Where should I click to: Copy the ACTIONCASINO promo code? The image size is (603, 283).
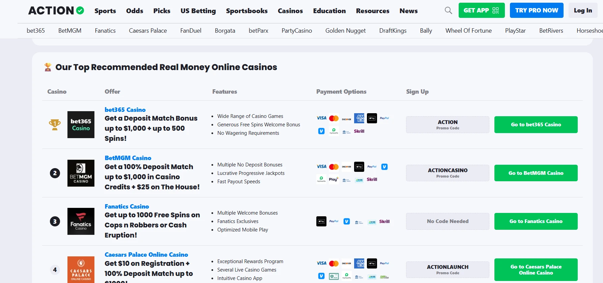[448, 173]
